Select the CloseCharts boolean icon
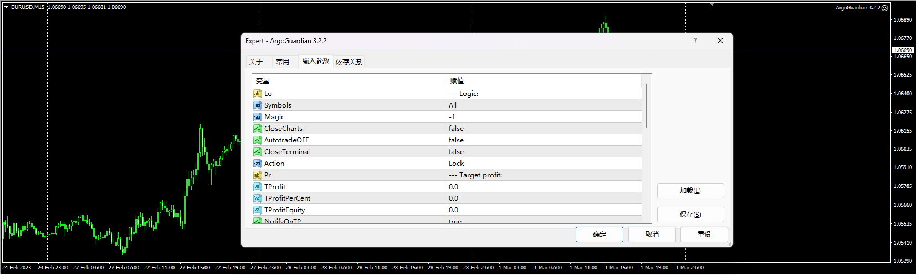This screenshot has height=275, width=917. (257, 129)
